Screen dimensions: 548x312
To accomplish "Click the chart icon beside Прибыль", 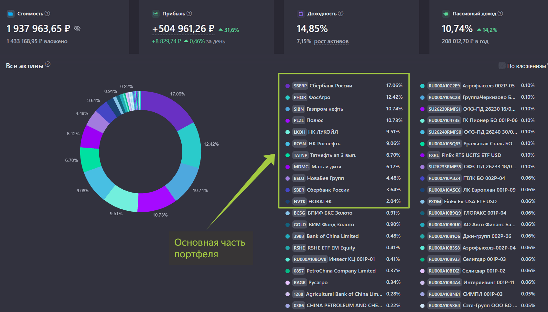I will tap(156, 14).
